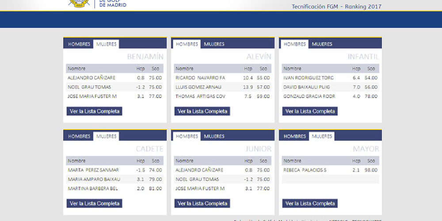Switch to Hombres tab in Benjamín panel

79,44
